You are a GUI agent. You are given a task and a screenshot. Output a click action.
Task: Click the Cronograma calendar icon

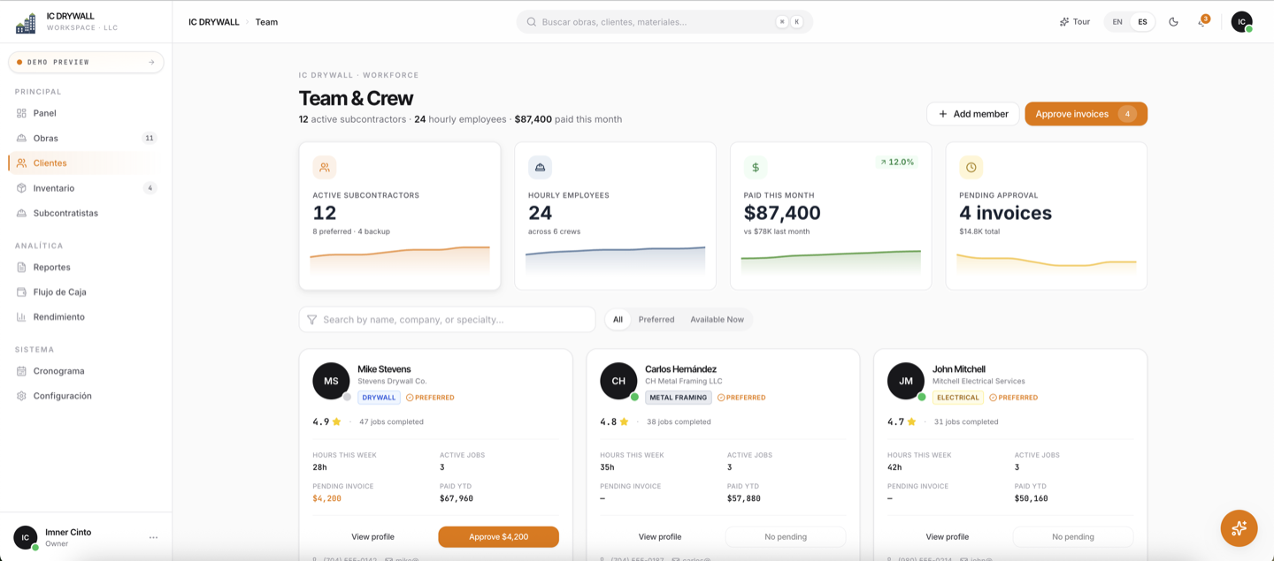point(21,371)
